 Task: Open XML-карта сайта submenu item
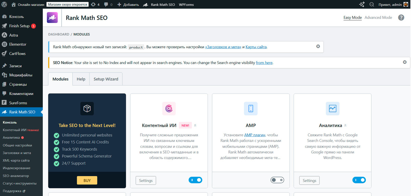point(16,160)
